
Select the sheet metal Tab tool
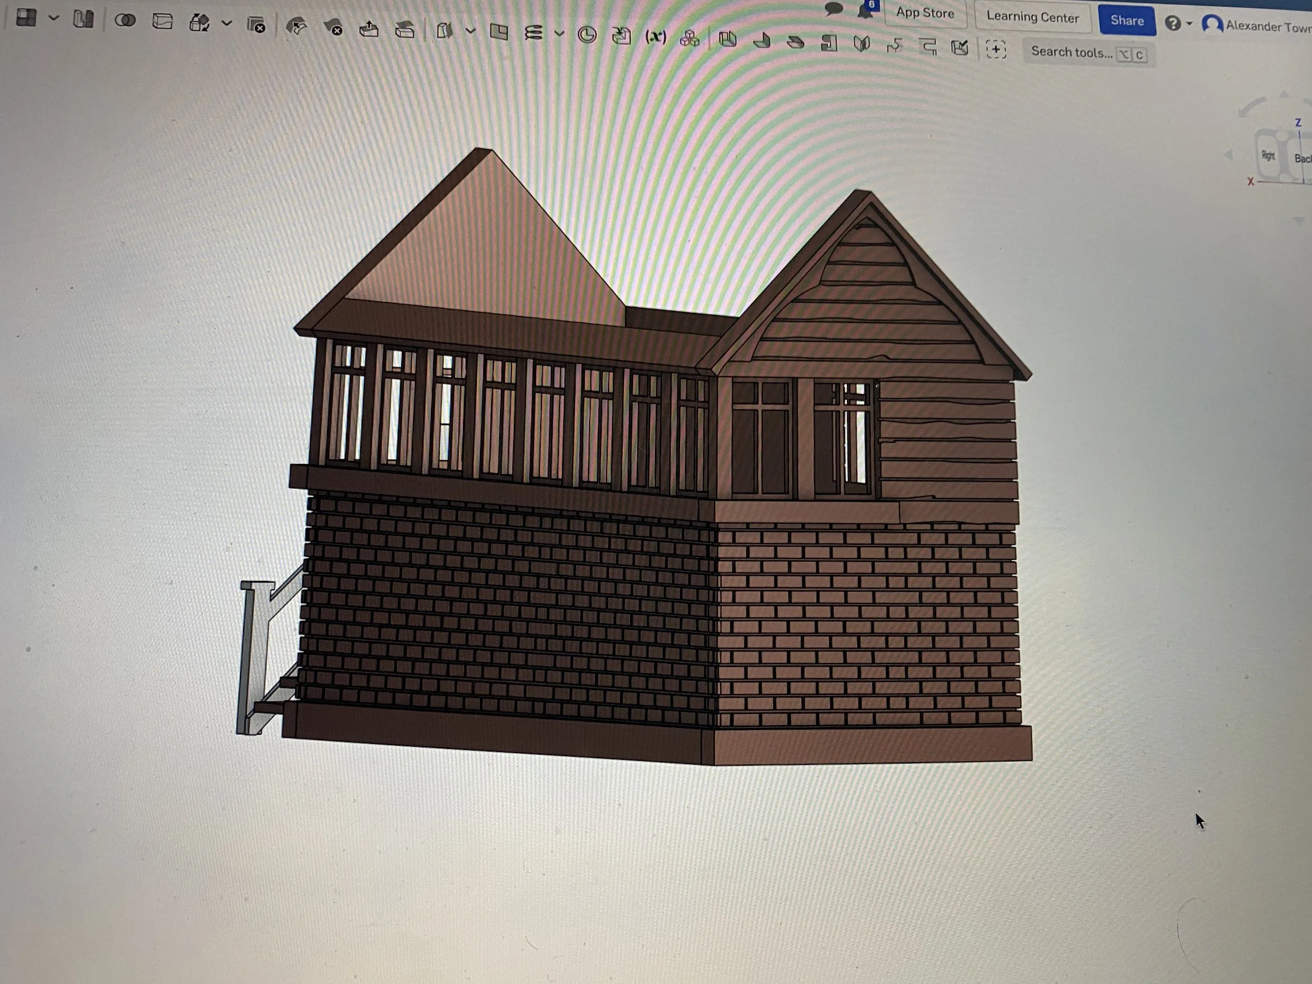pyautogui.click(x=829, y=44)
